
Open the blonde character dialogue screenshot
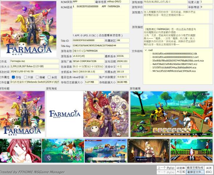149,151
